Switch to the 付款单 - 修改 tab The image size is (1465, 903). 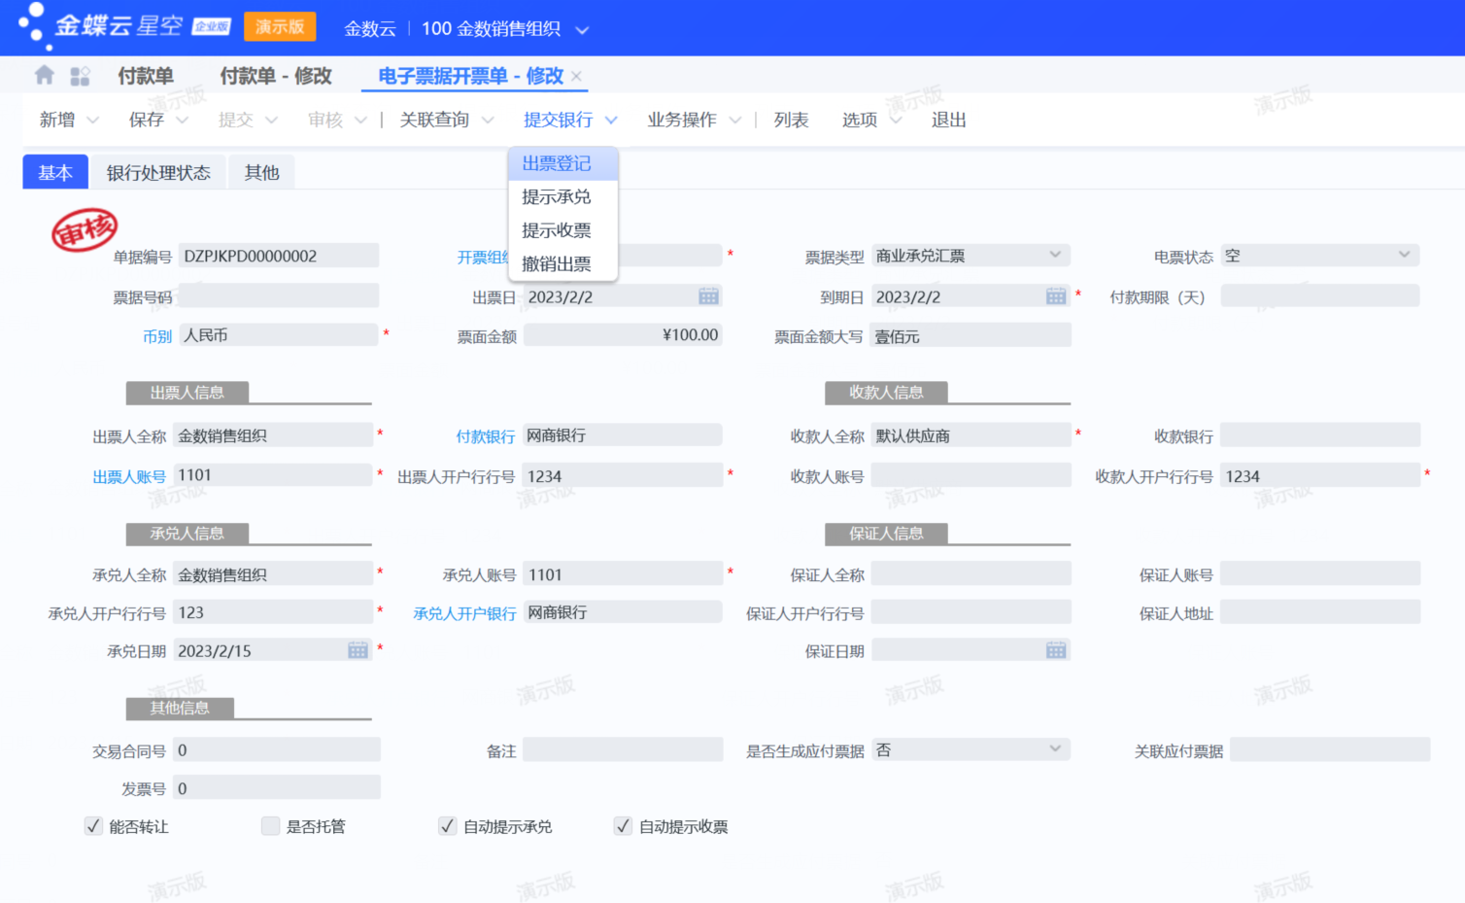point(276,76)
